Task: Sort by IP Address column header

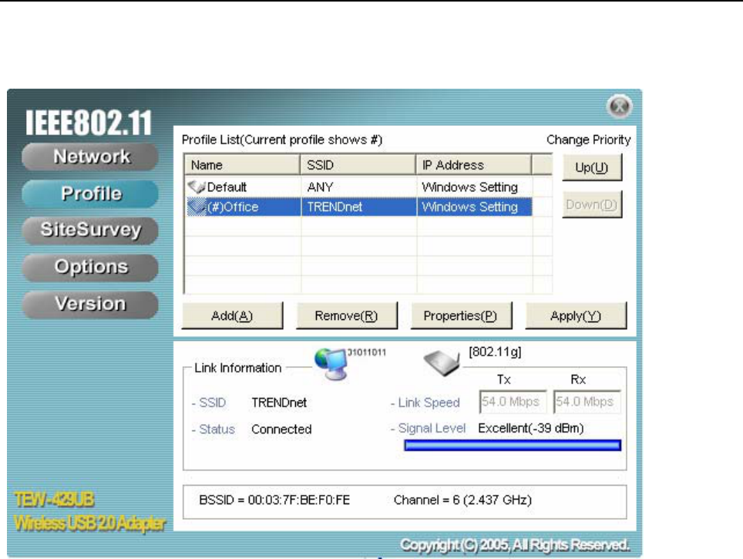Action: (x=473, y=165)
